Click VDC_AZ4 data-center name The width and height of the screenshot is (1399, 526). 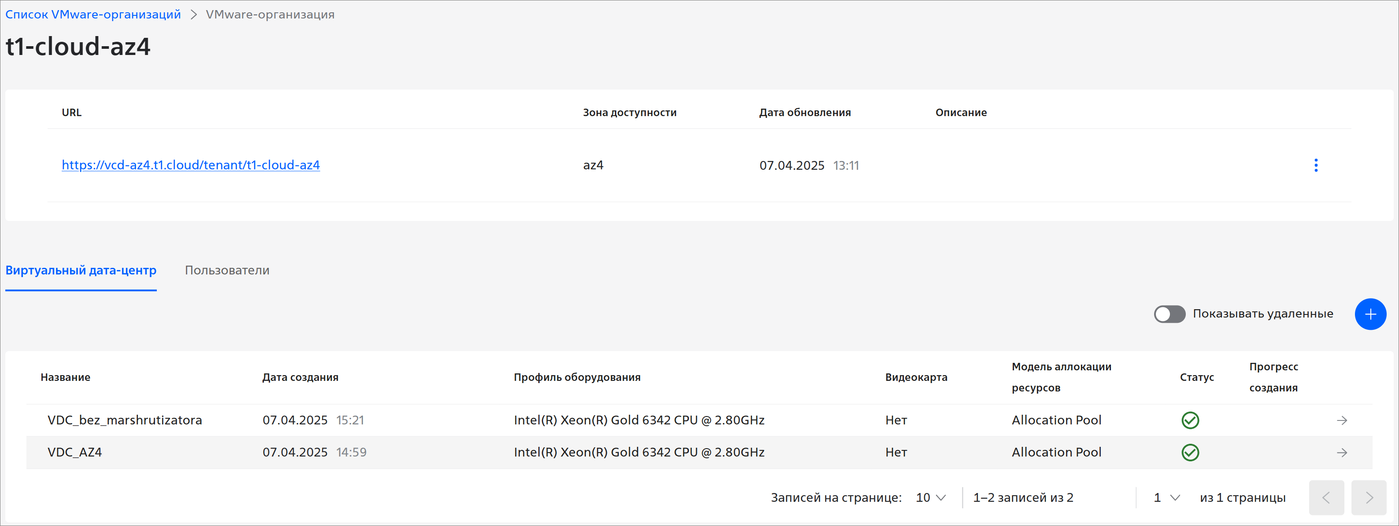coord(75,452)
